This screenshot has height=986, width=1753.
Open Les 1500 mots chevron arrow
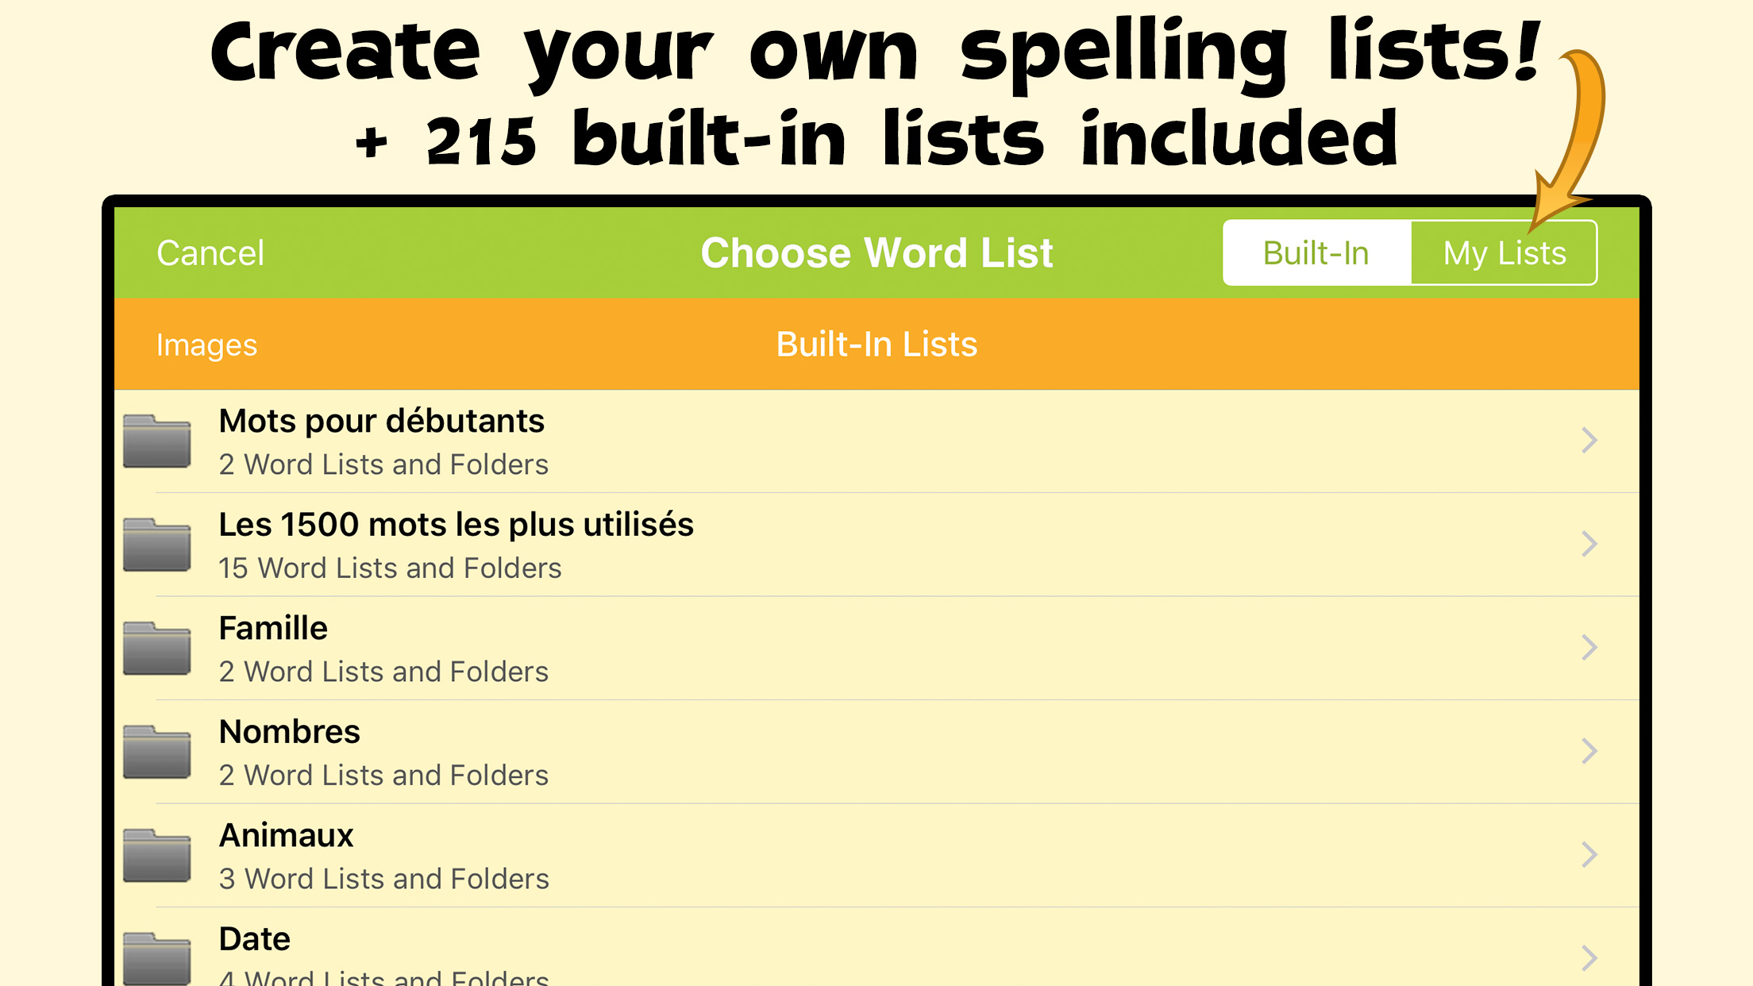click(1589, 544)
